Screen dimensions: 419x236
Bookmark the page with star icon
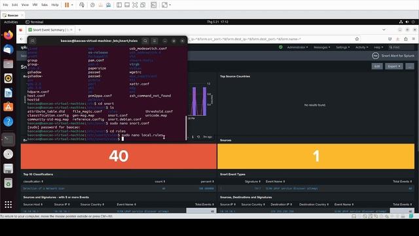pos(357,39)
